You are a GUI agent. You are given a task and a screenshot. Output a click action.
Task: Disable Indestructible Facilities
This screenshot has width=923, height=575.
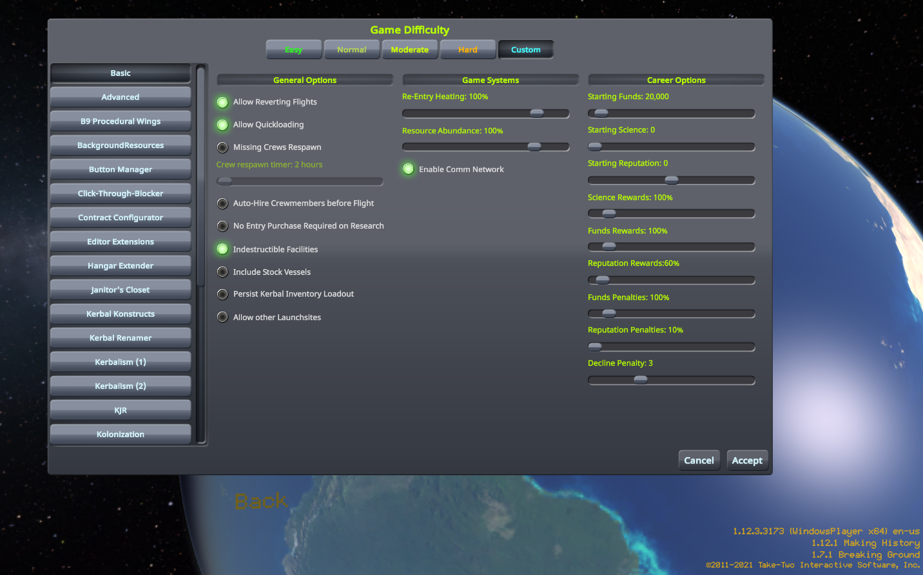[222, 249]
